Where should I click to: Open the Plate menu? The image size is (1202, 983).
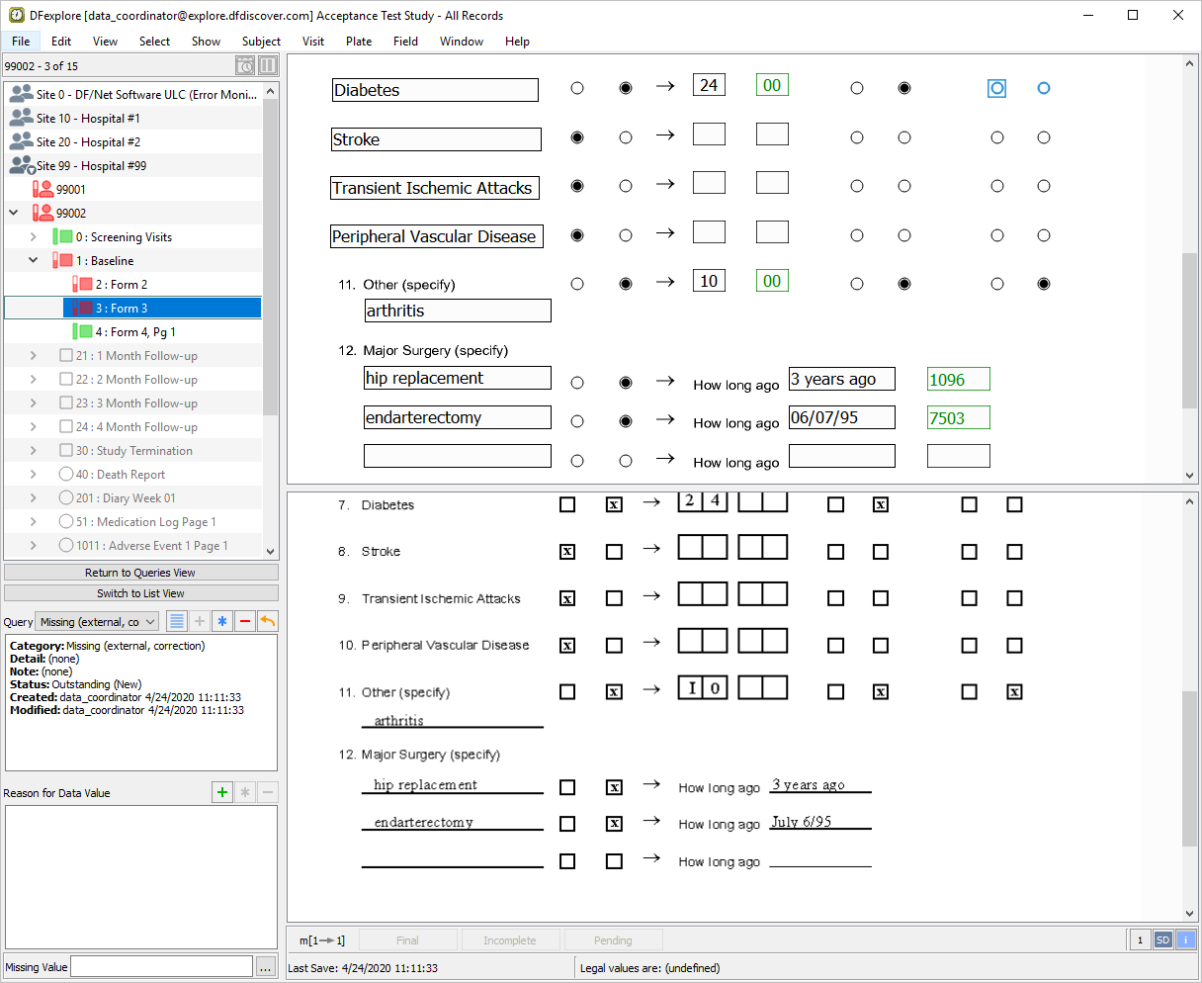(359, 42)
